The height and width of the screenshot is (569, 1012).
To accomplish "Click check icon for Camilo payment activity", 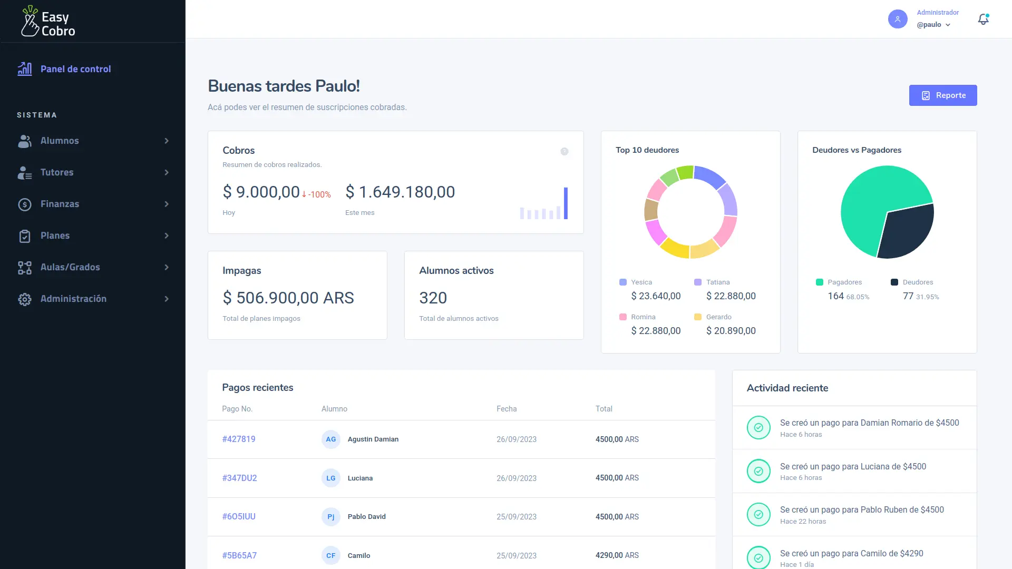I will [758, 558].
